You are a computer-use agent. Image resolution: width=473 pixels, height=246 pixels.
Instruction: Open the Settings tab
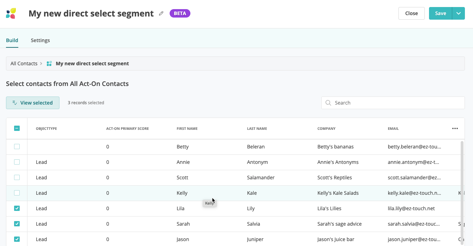pyautogui.click(x=40, y=40)
